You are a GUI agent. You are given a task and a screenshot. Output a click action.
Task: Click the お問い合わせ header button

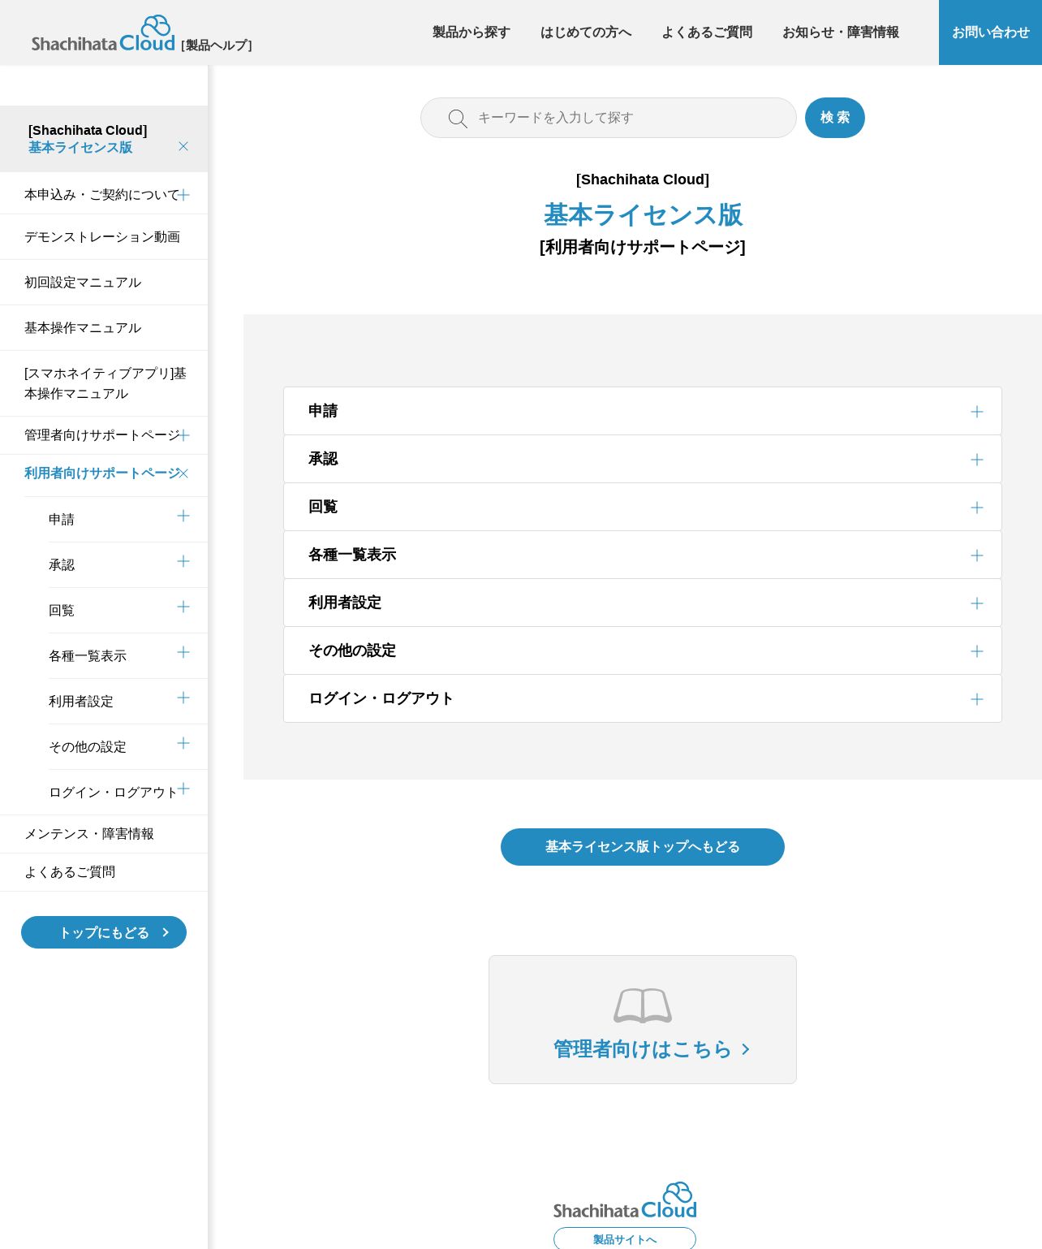coord(990,32)
